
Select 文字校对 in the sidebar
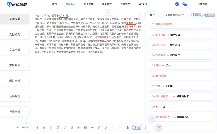coord(15,19)
